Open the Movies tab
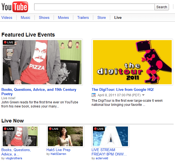 pos(63,18)
